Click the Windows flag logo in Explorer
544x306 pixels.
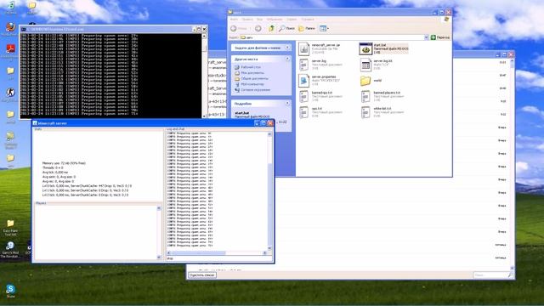pos(446,20)
